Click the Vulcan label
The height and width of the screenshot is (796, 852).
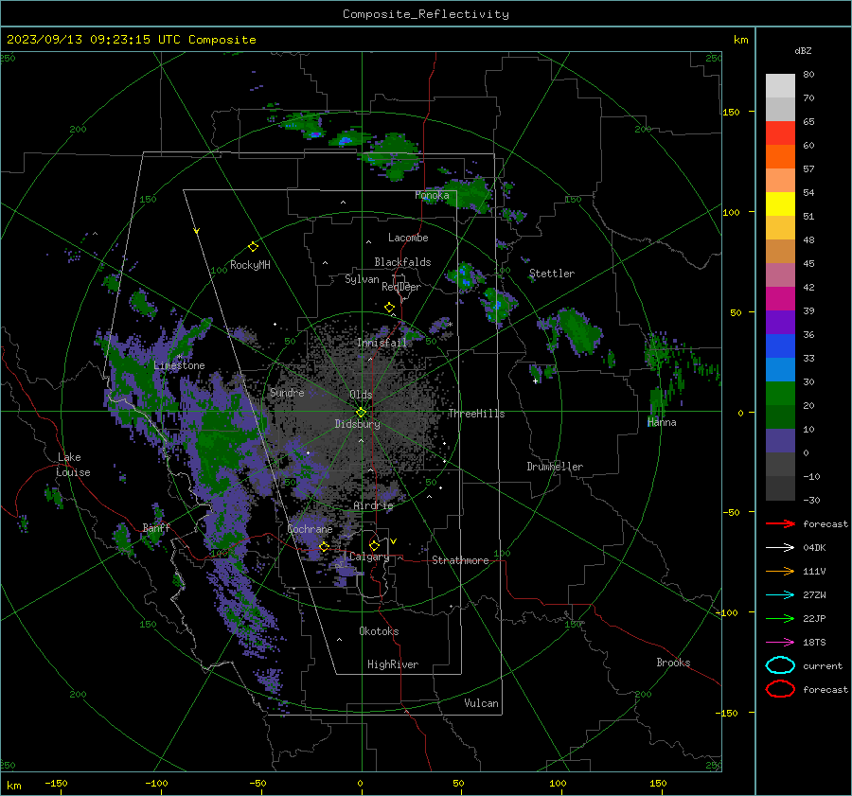coord(481,703)
